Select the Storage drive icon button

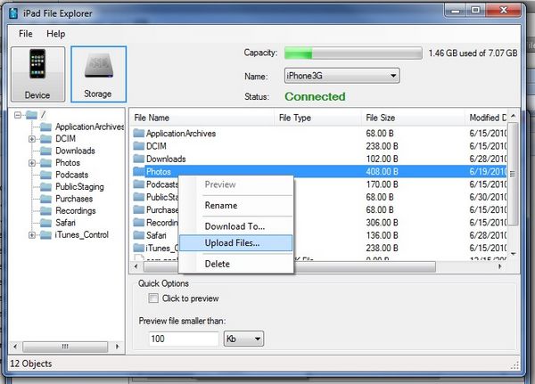(99, 74)
